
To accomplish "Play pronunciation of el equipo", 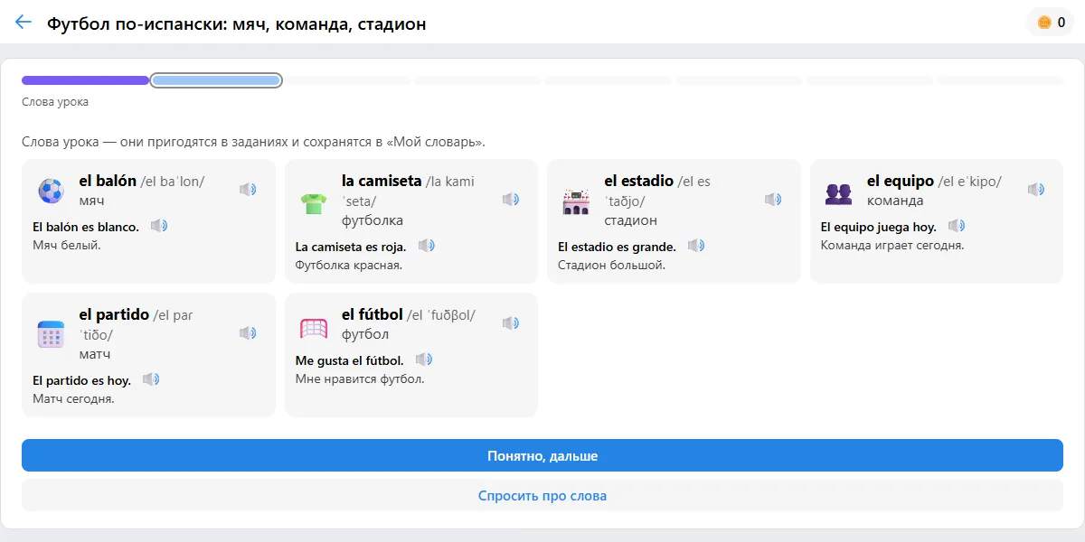I will [x=1036, y=190].
